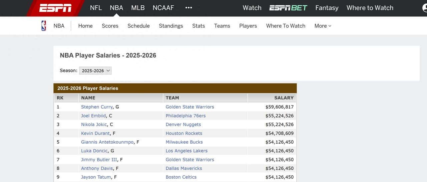Screen dimensions: 427x182
Task: Open NCAAF in the top navigation
Action: point(163,8)
